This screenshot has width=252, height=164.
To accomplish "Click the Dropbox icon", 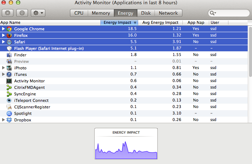I will click(x=9, y=120).
